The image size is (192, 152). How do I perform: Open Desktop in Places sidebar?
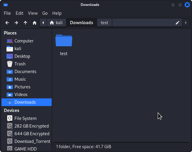[x=27, y=56]
